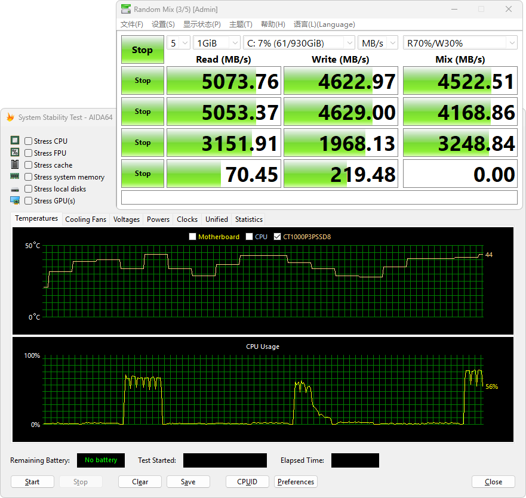Enable the Stress FPU checkbox

point(29,153)
